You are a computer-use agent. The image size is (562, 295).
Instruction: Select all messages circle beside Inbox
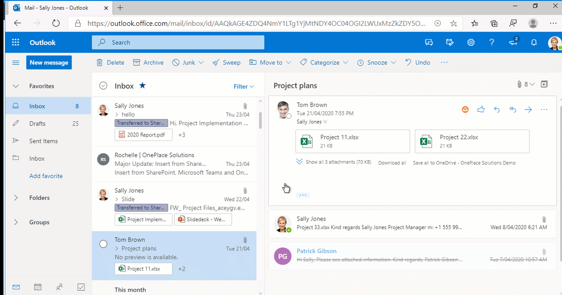tap(103, 86)
